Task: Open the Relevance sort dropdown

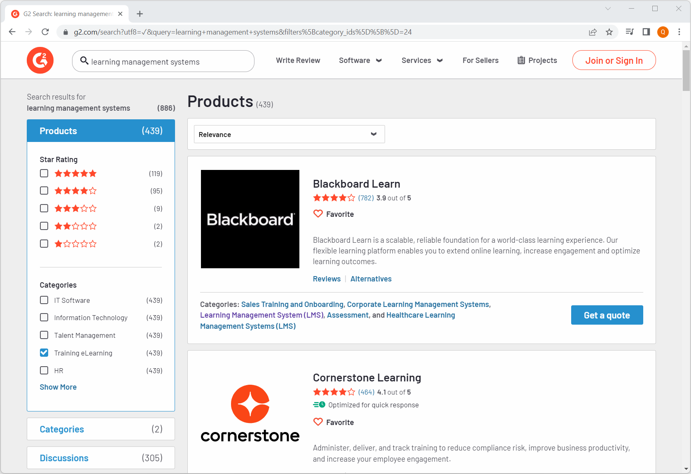Action: 289,134
